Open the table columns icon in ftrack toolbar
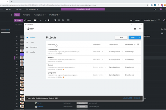The width and height of the screenshot is (166, 110). tap(68, 20)
